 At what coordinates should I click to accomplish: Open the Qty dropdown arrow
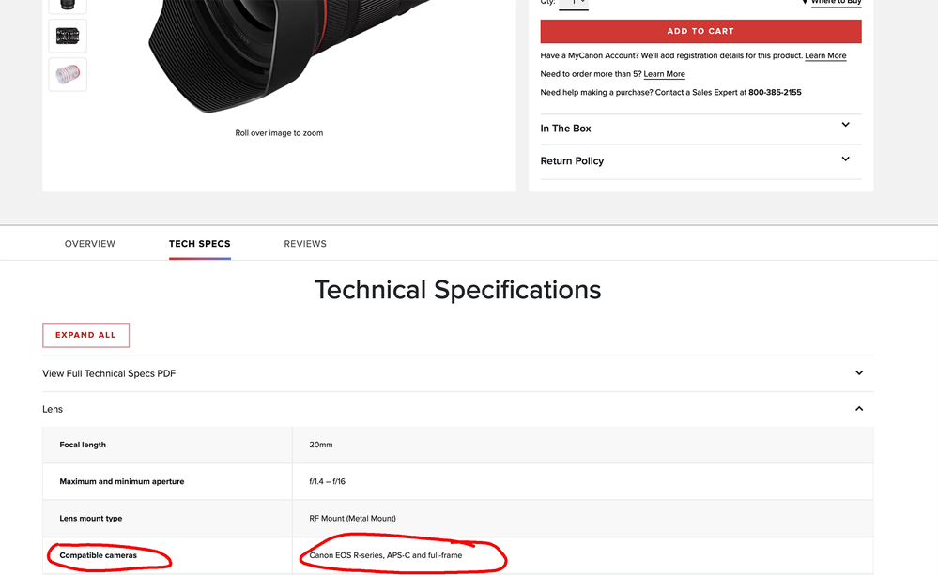tap(584, 3)
